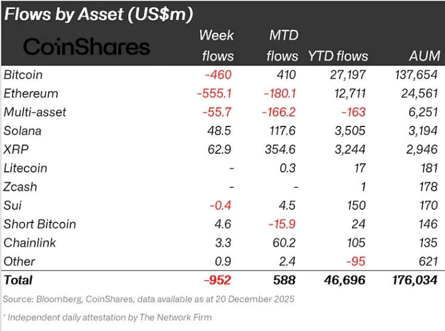Select the MTD flows column header
This screenshot has width=445, height=331.
tap(282, 45)
